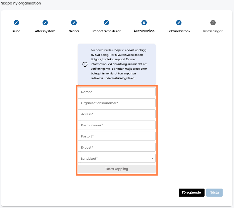
Task: Click the E-post input field
Action: point(117,147)
